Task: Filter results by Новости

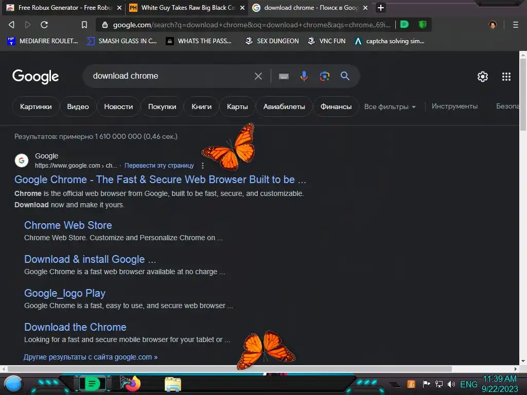Action: pyautogui.click(x=118, y=106)
